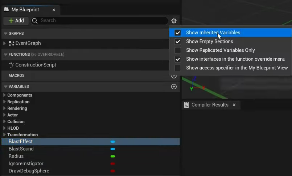
Task: Open the My Blueprint settings gear
Action: [x=174, y=21]
